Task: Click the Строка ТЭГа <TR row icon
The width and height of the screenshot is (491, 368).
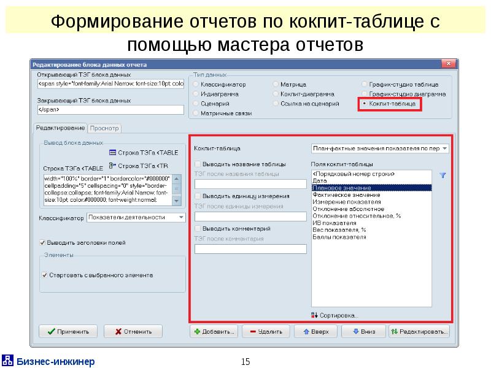Action: (x=112, y=166)
